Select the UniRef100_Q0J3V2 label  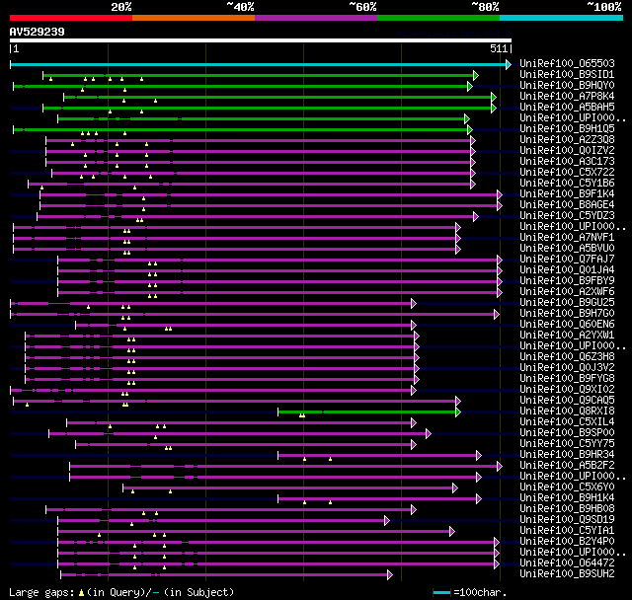(x=567, y=368)
